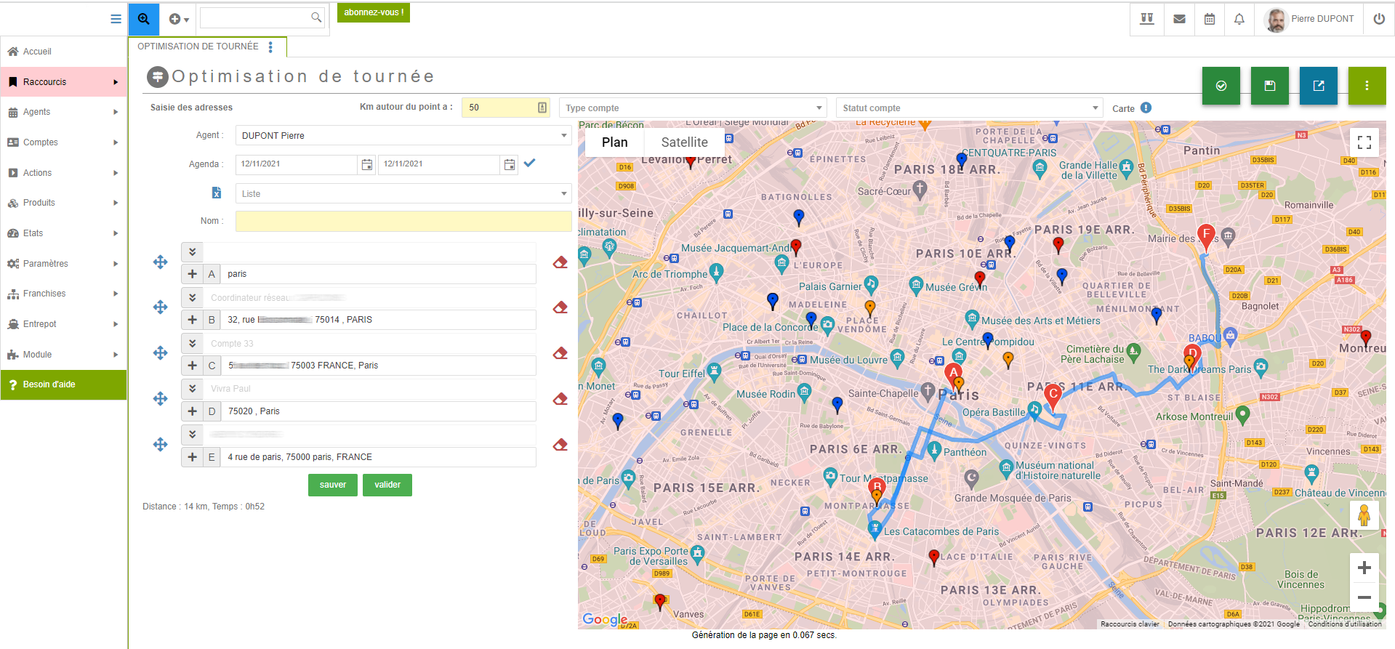
Task: Click the power logout icon
Action: tap(1379, 19)
